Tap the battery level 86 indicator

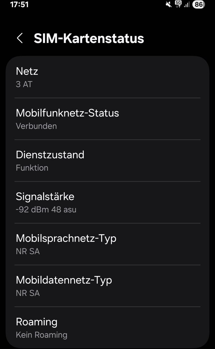click(199, 5)
